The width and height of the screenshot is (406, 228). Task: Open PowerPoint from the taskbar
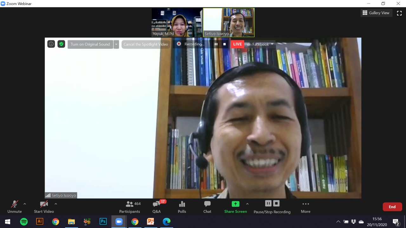151,222
